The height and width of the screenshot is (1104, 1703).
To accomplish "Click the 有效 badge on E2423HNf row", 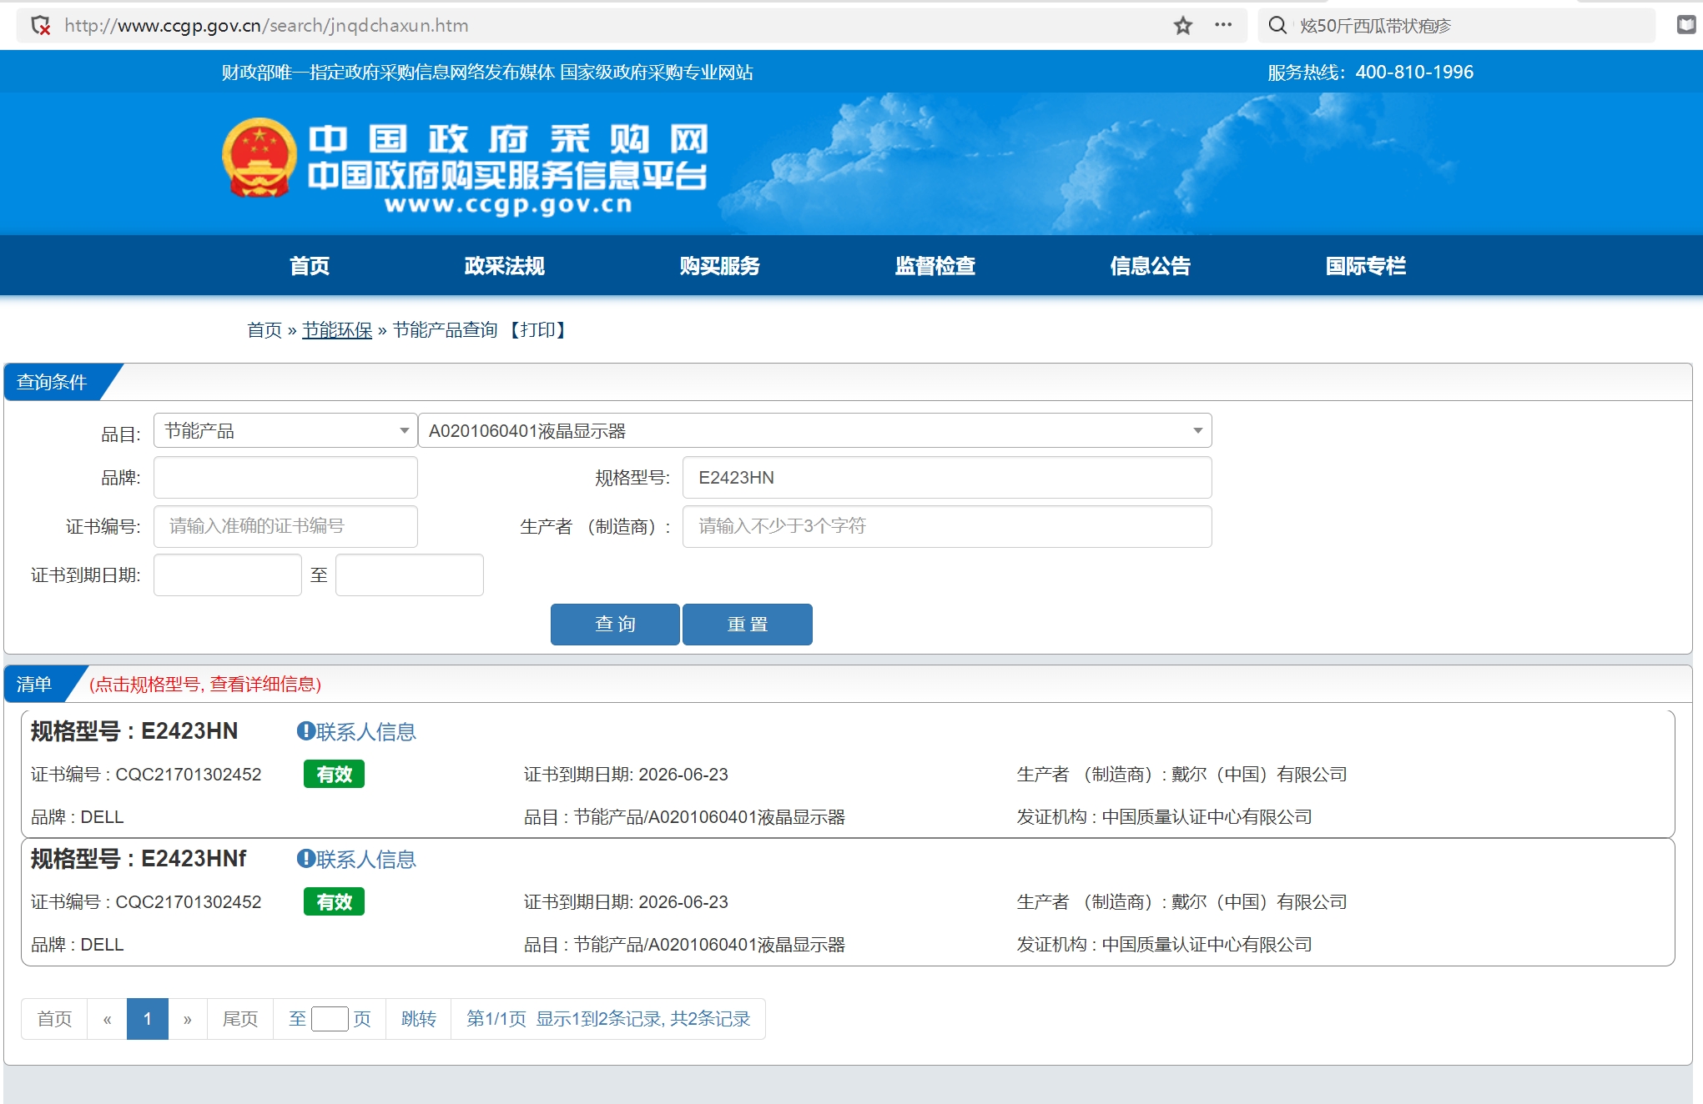I will pos(334,902).
